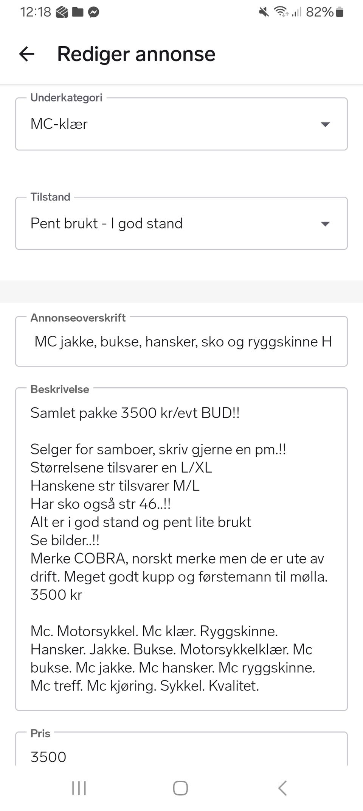Tap the Wi-Fi signal icon
Viewport: 363px width, 811px height.
(x=281, y=13)
